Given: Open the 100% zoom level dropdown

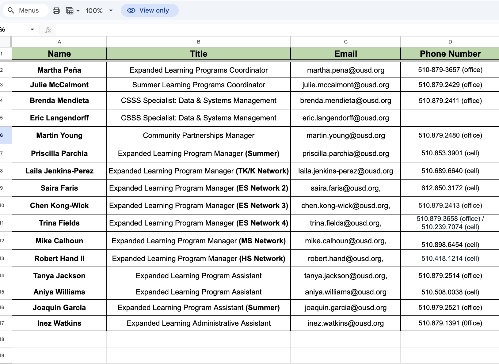Looking at the screenshot, I should click(99, 11).
